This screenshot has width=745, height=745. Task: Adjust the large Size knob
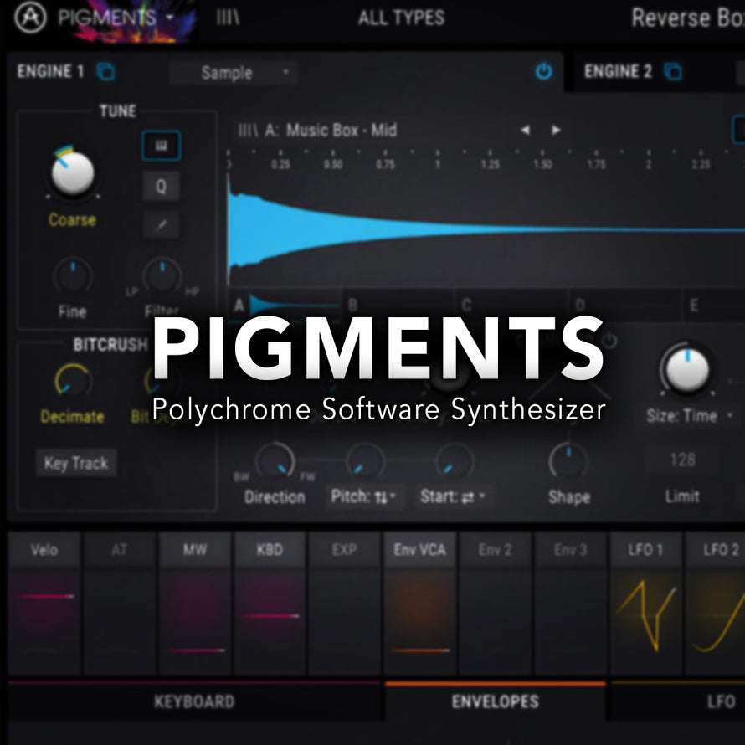point(687,369)
